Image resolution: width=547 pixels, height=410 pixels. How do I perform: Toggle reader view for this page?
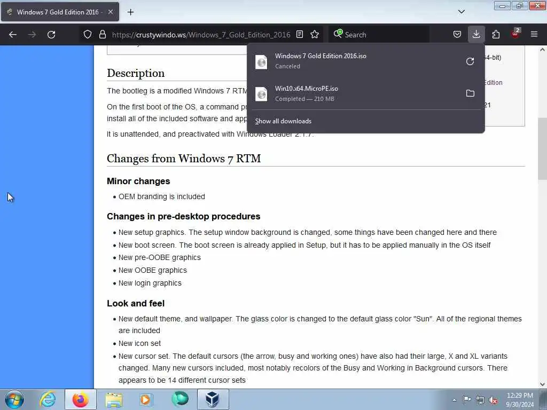300,35
